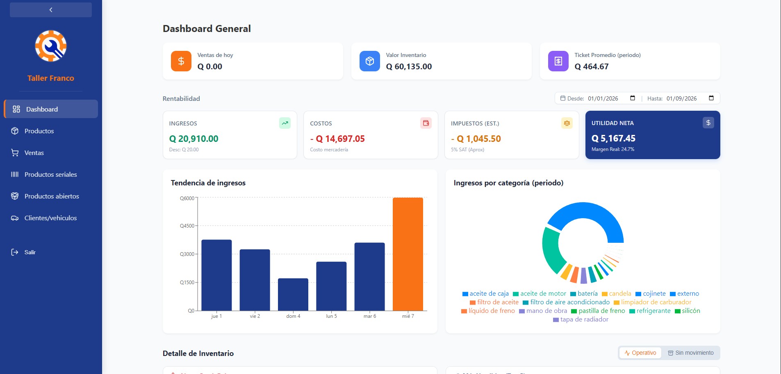Click the Ventas shopping cart icon
781x374 pixels.
(15, 153)
